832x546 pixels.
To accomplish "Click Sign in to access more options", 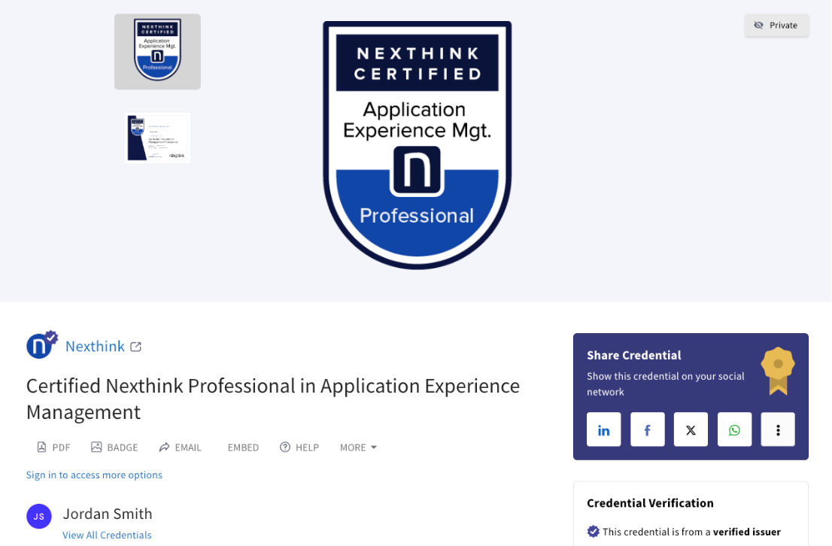I will tap(94, 475).
